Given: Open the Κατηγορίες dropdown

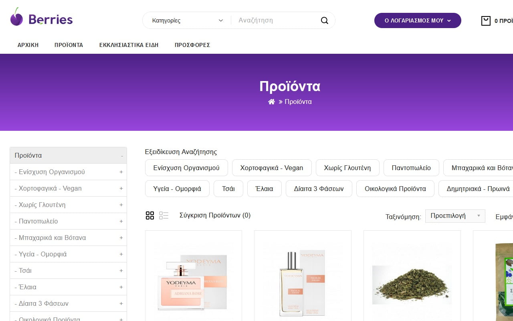Looking at the screenshot, I should (x=187, y=20).
